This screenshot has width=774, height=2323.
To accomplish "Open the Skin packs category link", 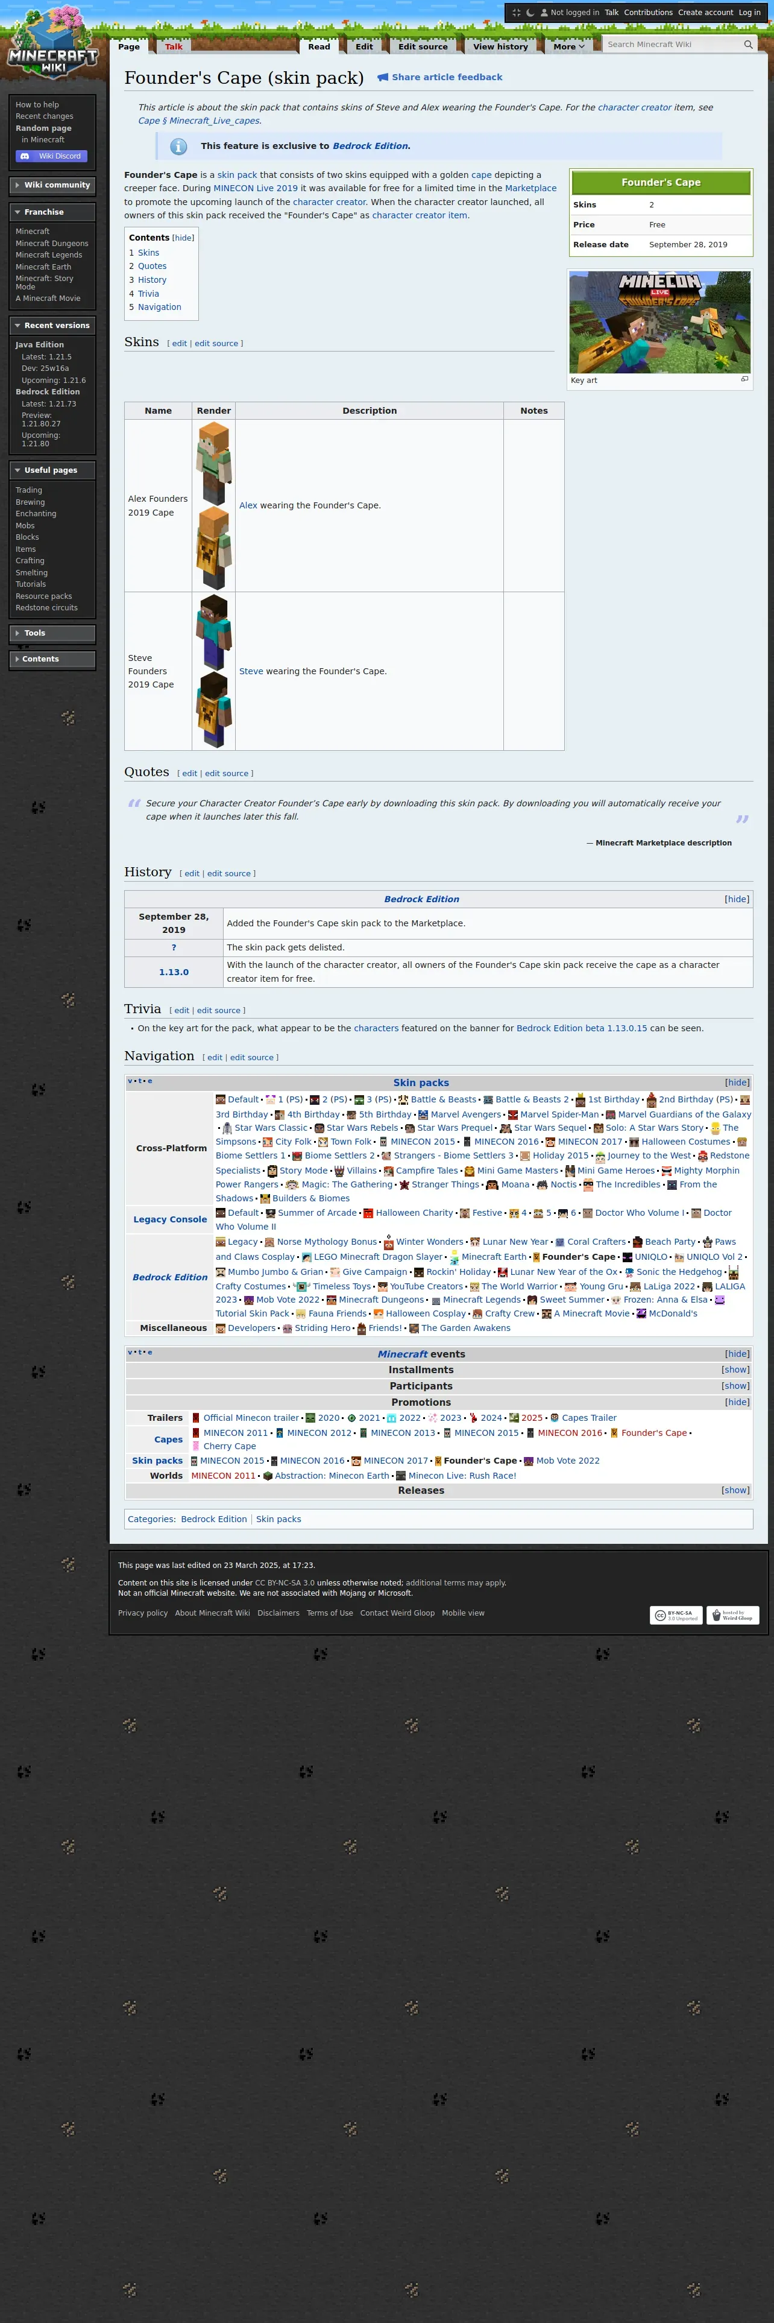I will [278, 1520].
